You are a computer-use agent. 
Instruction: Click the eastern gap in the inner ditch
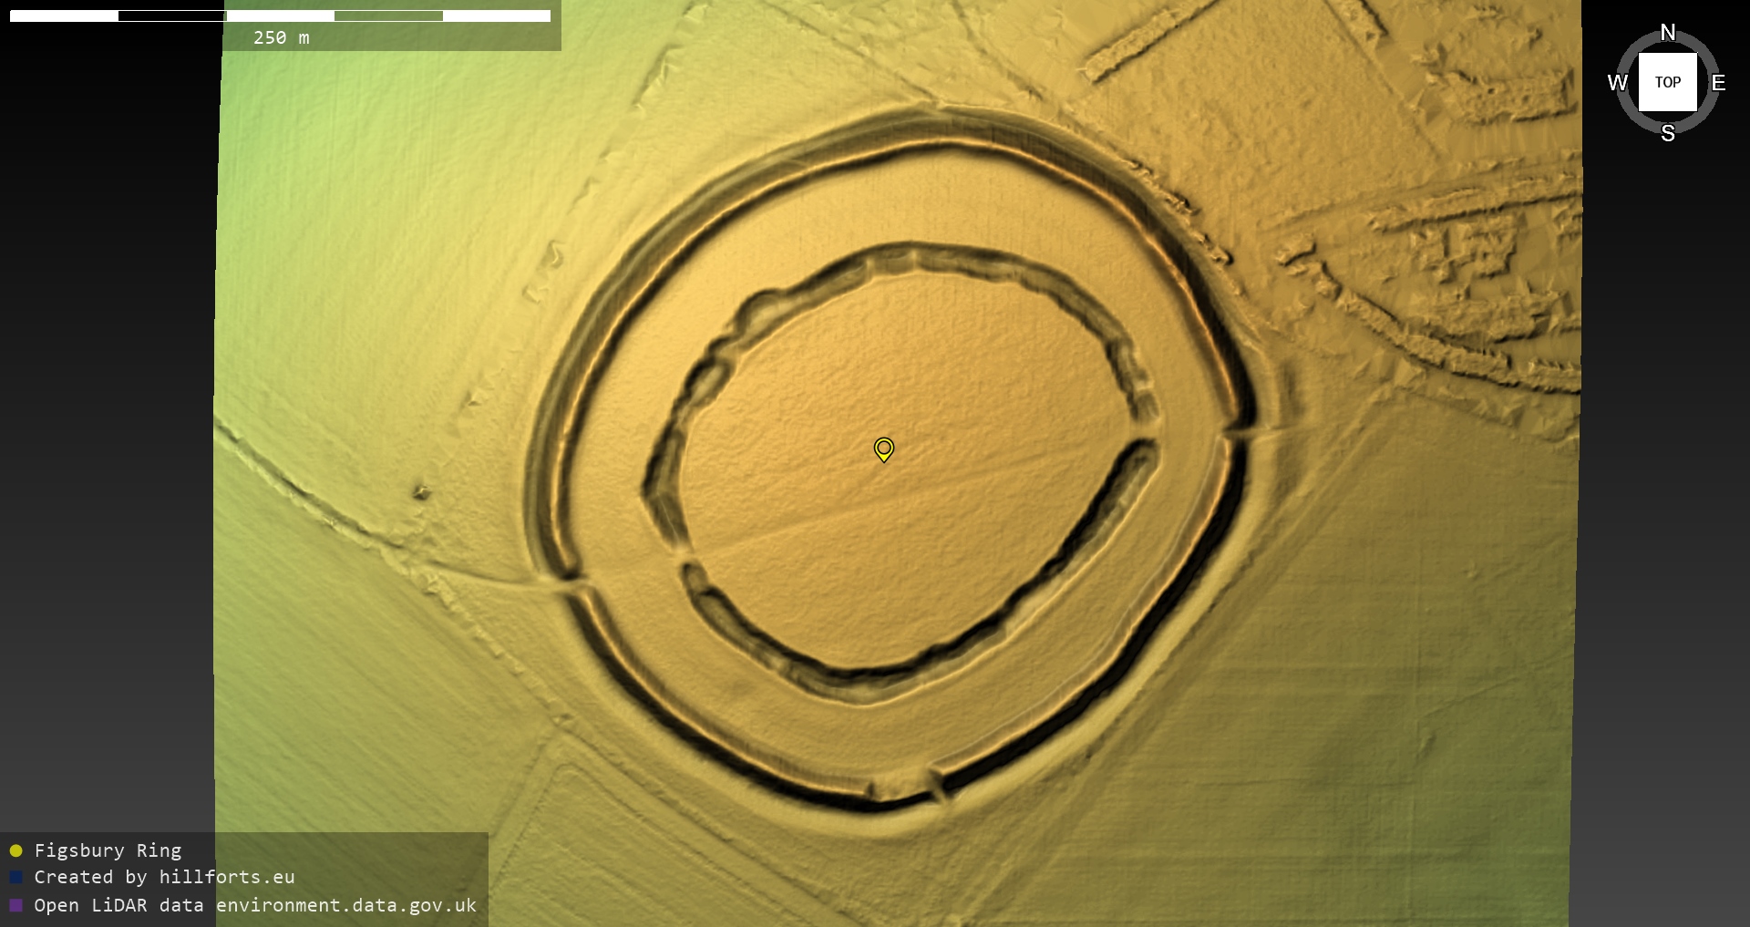coord(1148,430)
